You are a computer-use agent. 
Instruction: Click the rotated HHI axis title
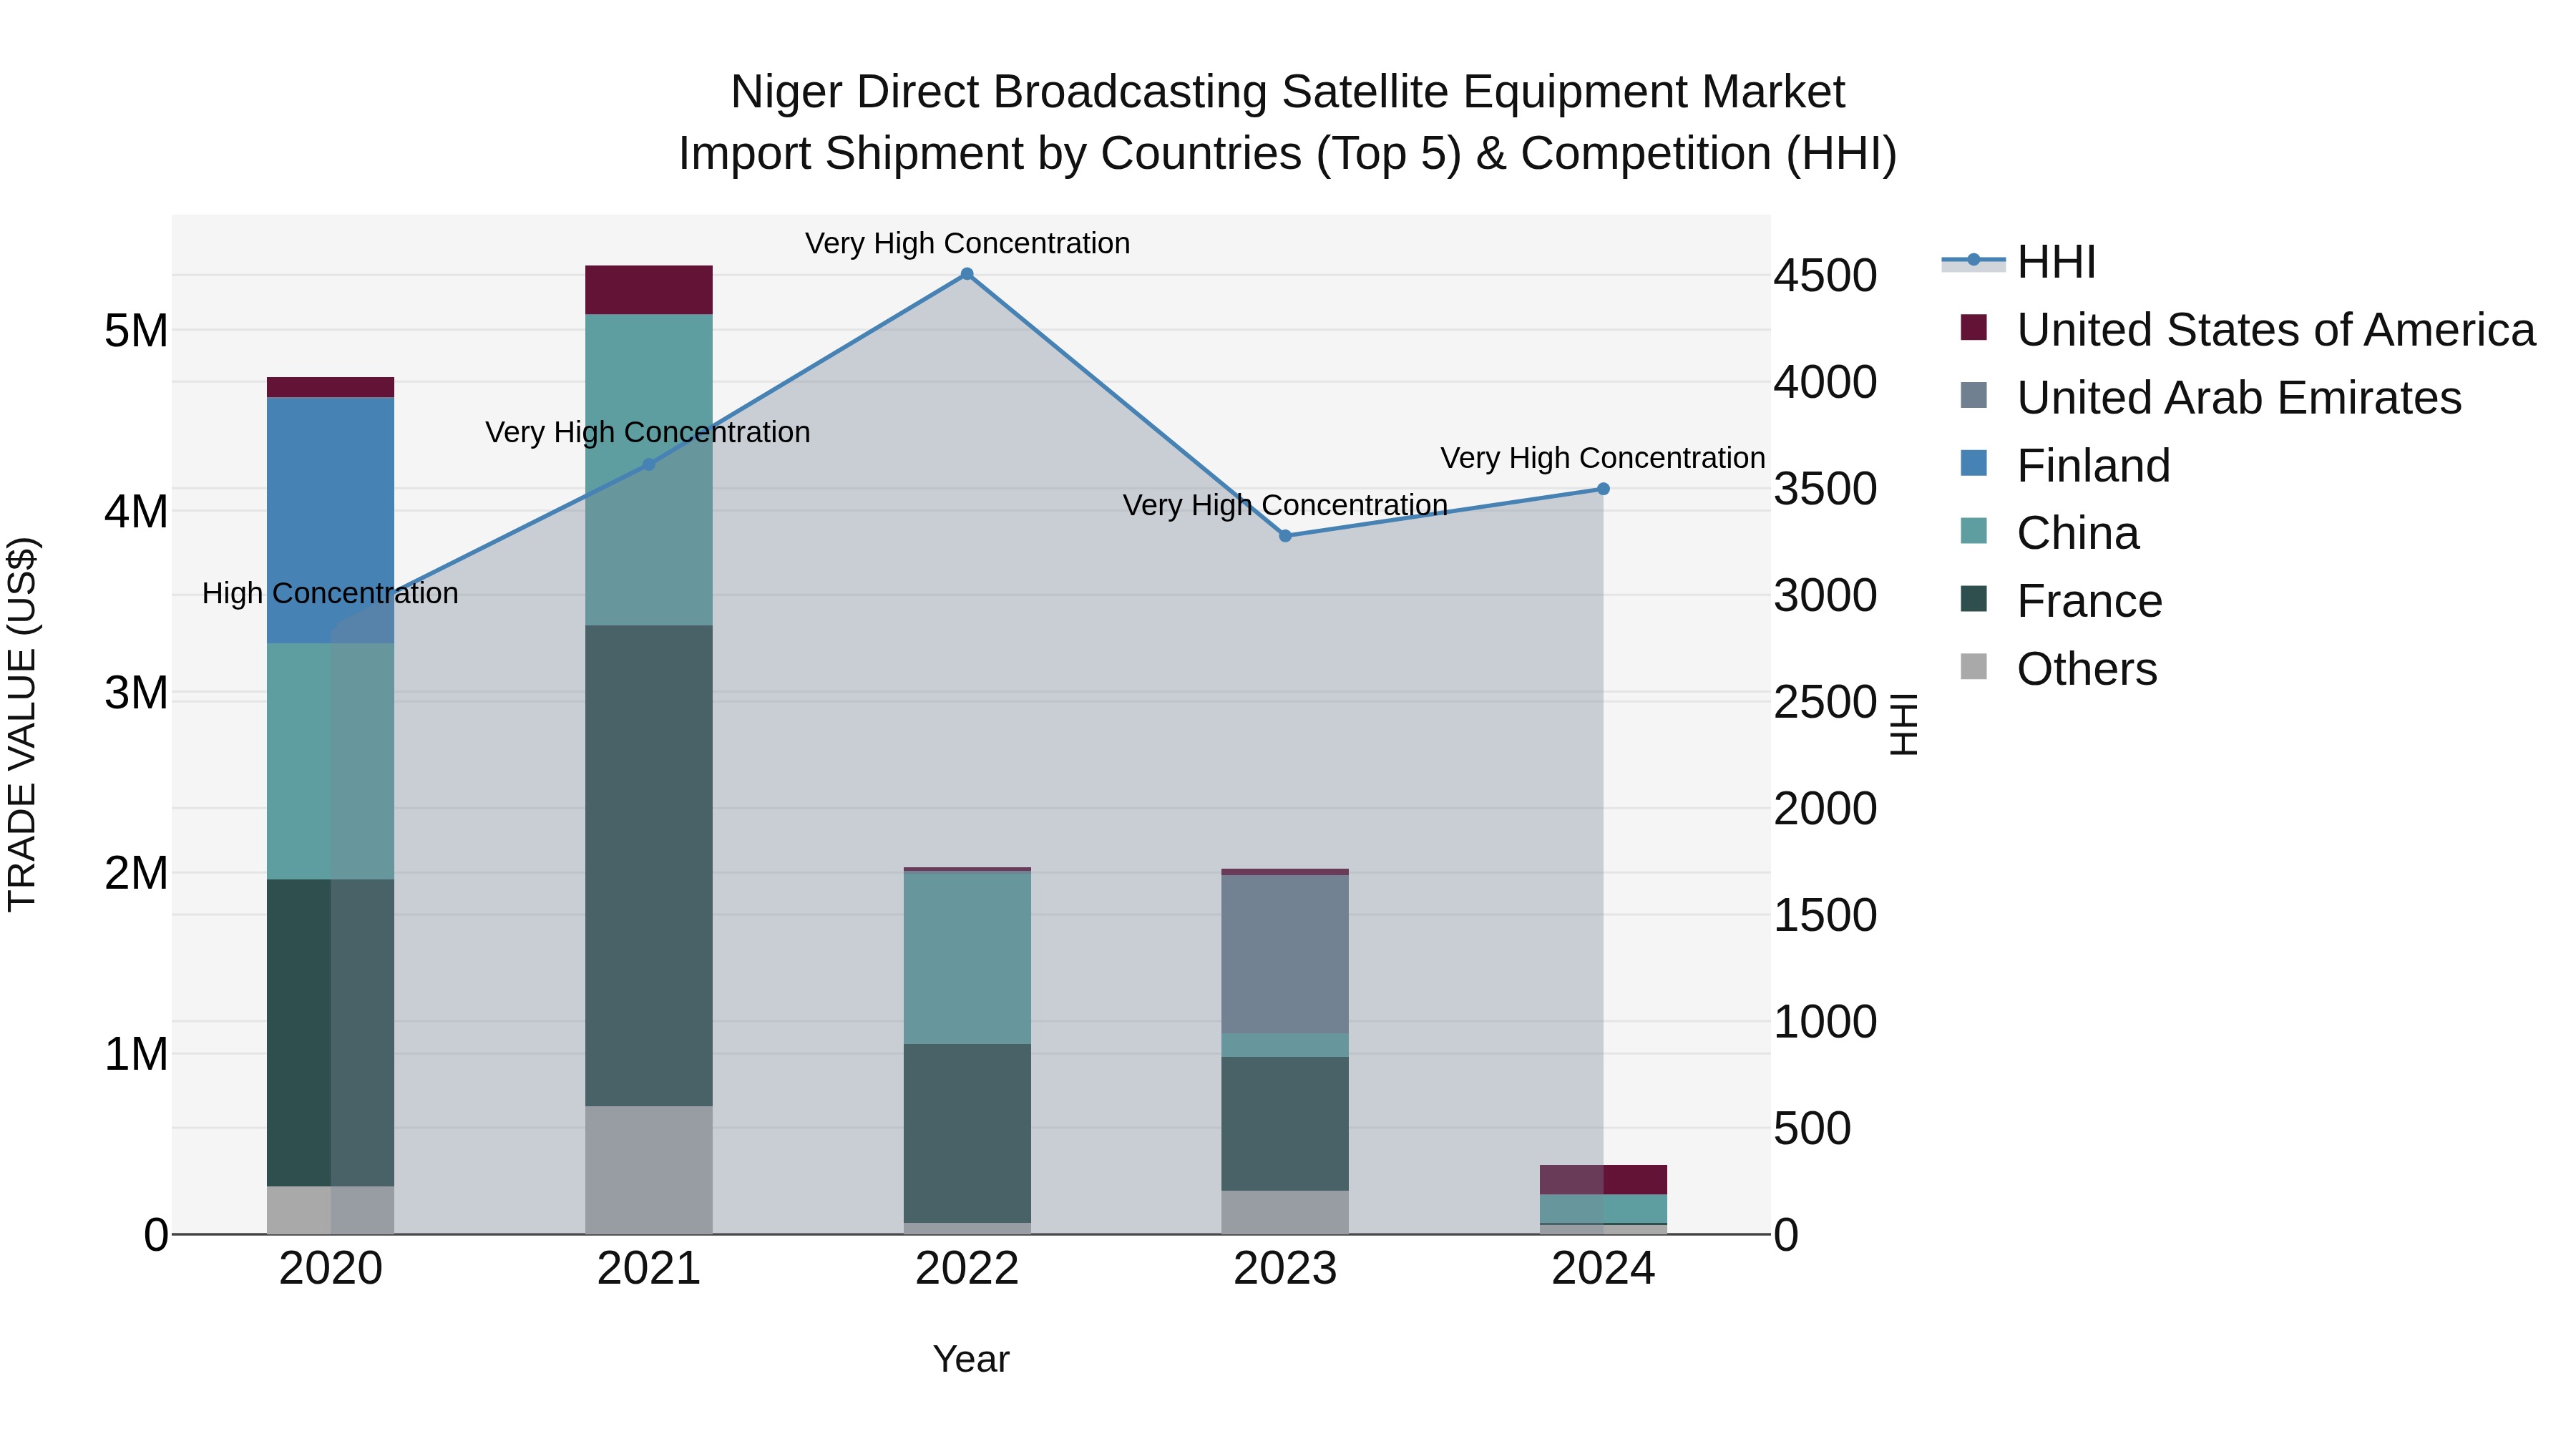click(1904, 724)
